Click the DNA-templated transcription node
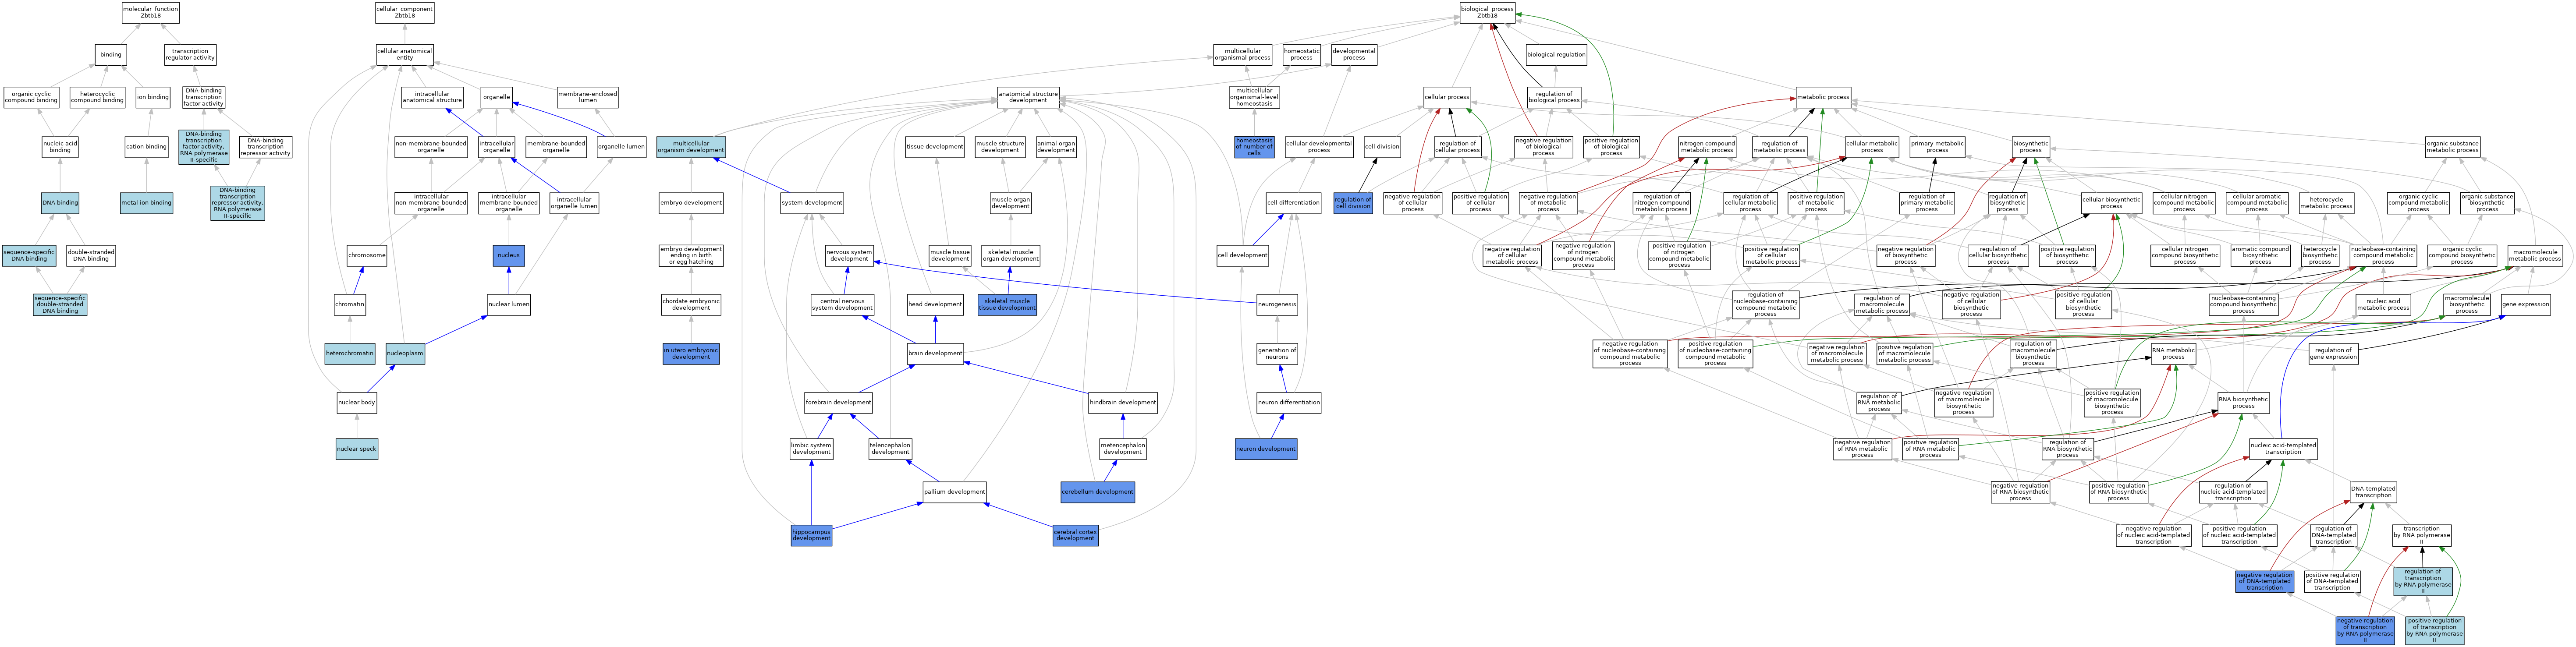This screenshot has height=647, width=2576. click(2373, 492)
